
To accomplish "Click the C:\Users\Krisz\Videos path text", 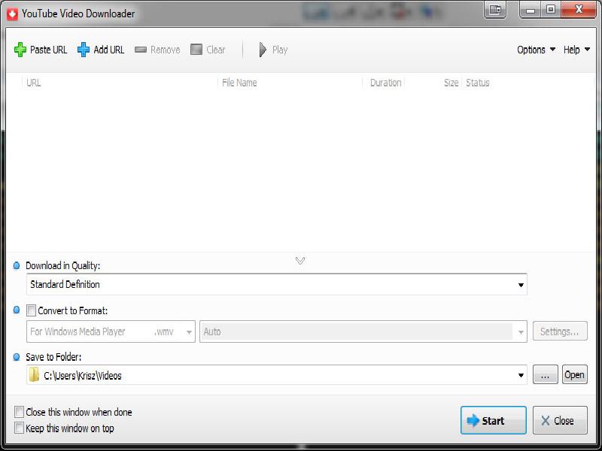I will [83, 375].
